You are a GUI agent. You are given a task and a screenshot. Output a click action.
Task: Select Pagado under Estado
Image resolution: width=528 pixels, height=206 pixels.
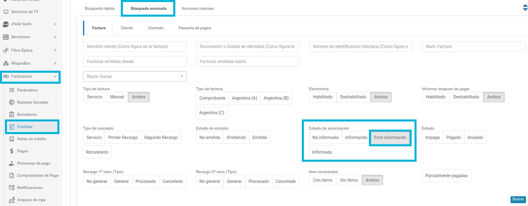tap(454, 137)
